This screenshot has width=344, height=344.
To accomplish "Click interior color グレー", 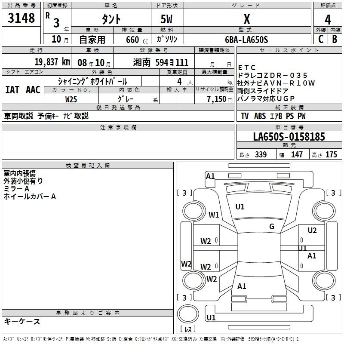I will 125,99.
